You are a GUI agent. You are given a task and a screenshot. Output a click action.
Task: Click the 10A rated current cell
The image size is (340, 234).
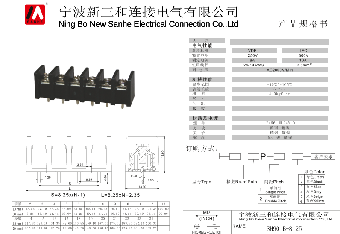pyautogui.click(x=303, y=61)
